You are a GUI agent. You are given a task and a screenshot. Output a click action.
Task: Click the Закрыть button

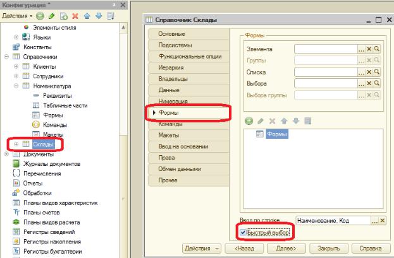(x=329, y=249)
